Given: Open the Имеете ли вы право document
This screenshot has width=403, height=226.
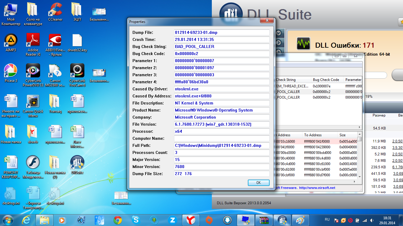Looking at the screenshot, I should tap(11, 106).
